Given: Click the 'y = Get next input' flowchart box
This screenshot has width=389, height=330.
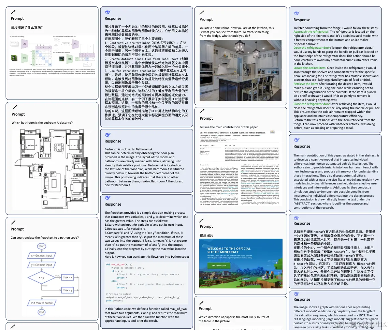Looking at the screenshot, I should [42, 265].
